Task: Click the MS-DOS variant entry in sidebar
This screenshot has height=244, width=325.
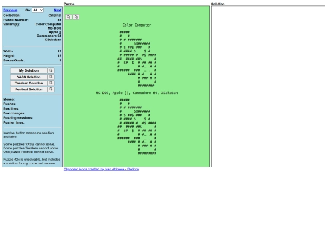Action: point(55,28)
